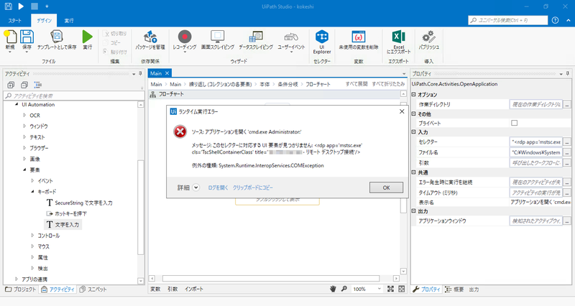
Task: Switch to the スニペット panel tab
Action: [93, 289]
